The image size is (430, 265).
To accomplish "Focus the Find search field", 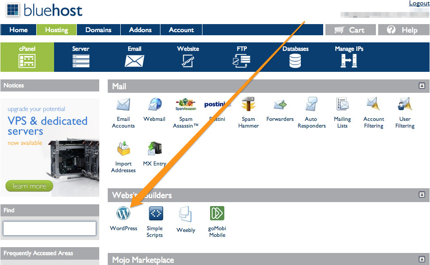I will click(50, 228).
